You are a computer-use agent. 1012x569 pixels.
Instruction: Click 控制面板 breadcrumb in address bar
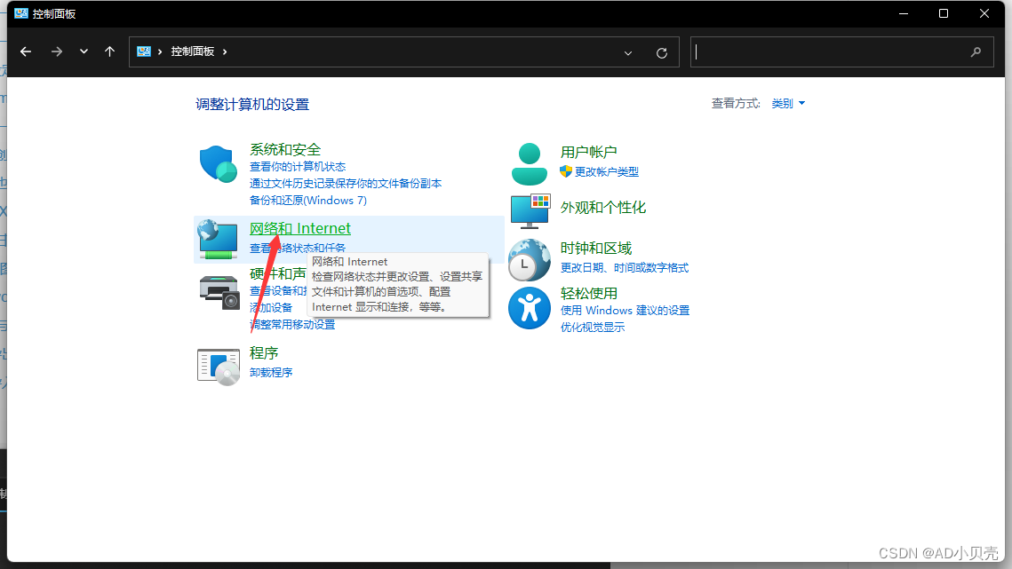coord(192,51)
